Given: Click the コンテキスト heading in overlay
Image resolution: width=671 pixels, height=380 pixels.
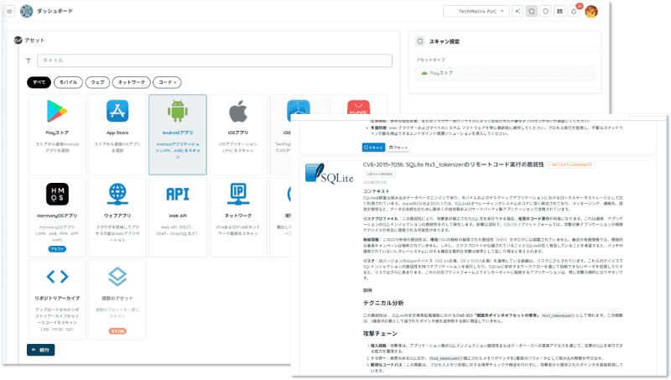Looking at the screenshot, I should [376, 191].
